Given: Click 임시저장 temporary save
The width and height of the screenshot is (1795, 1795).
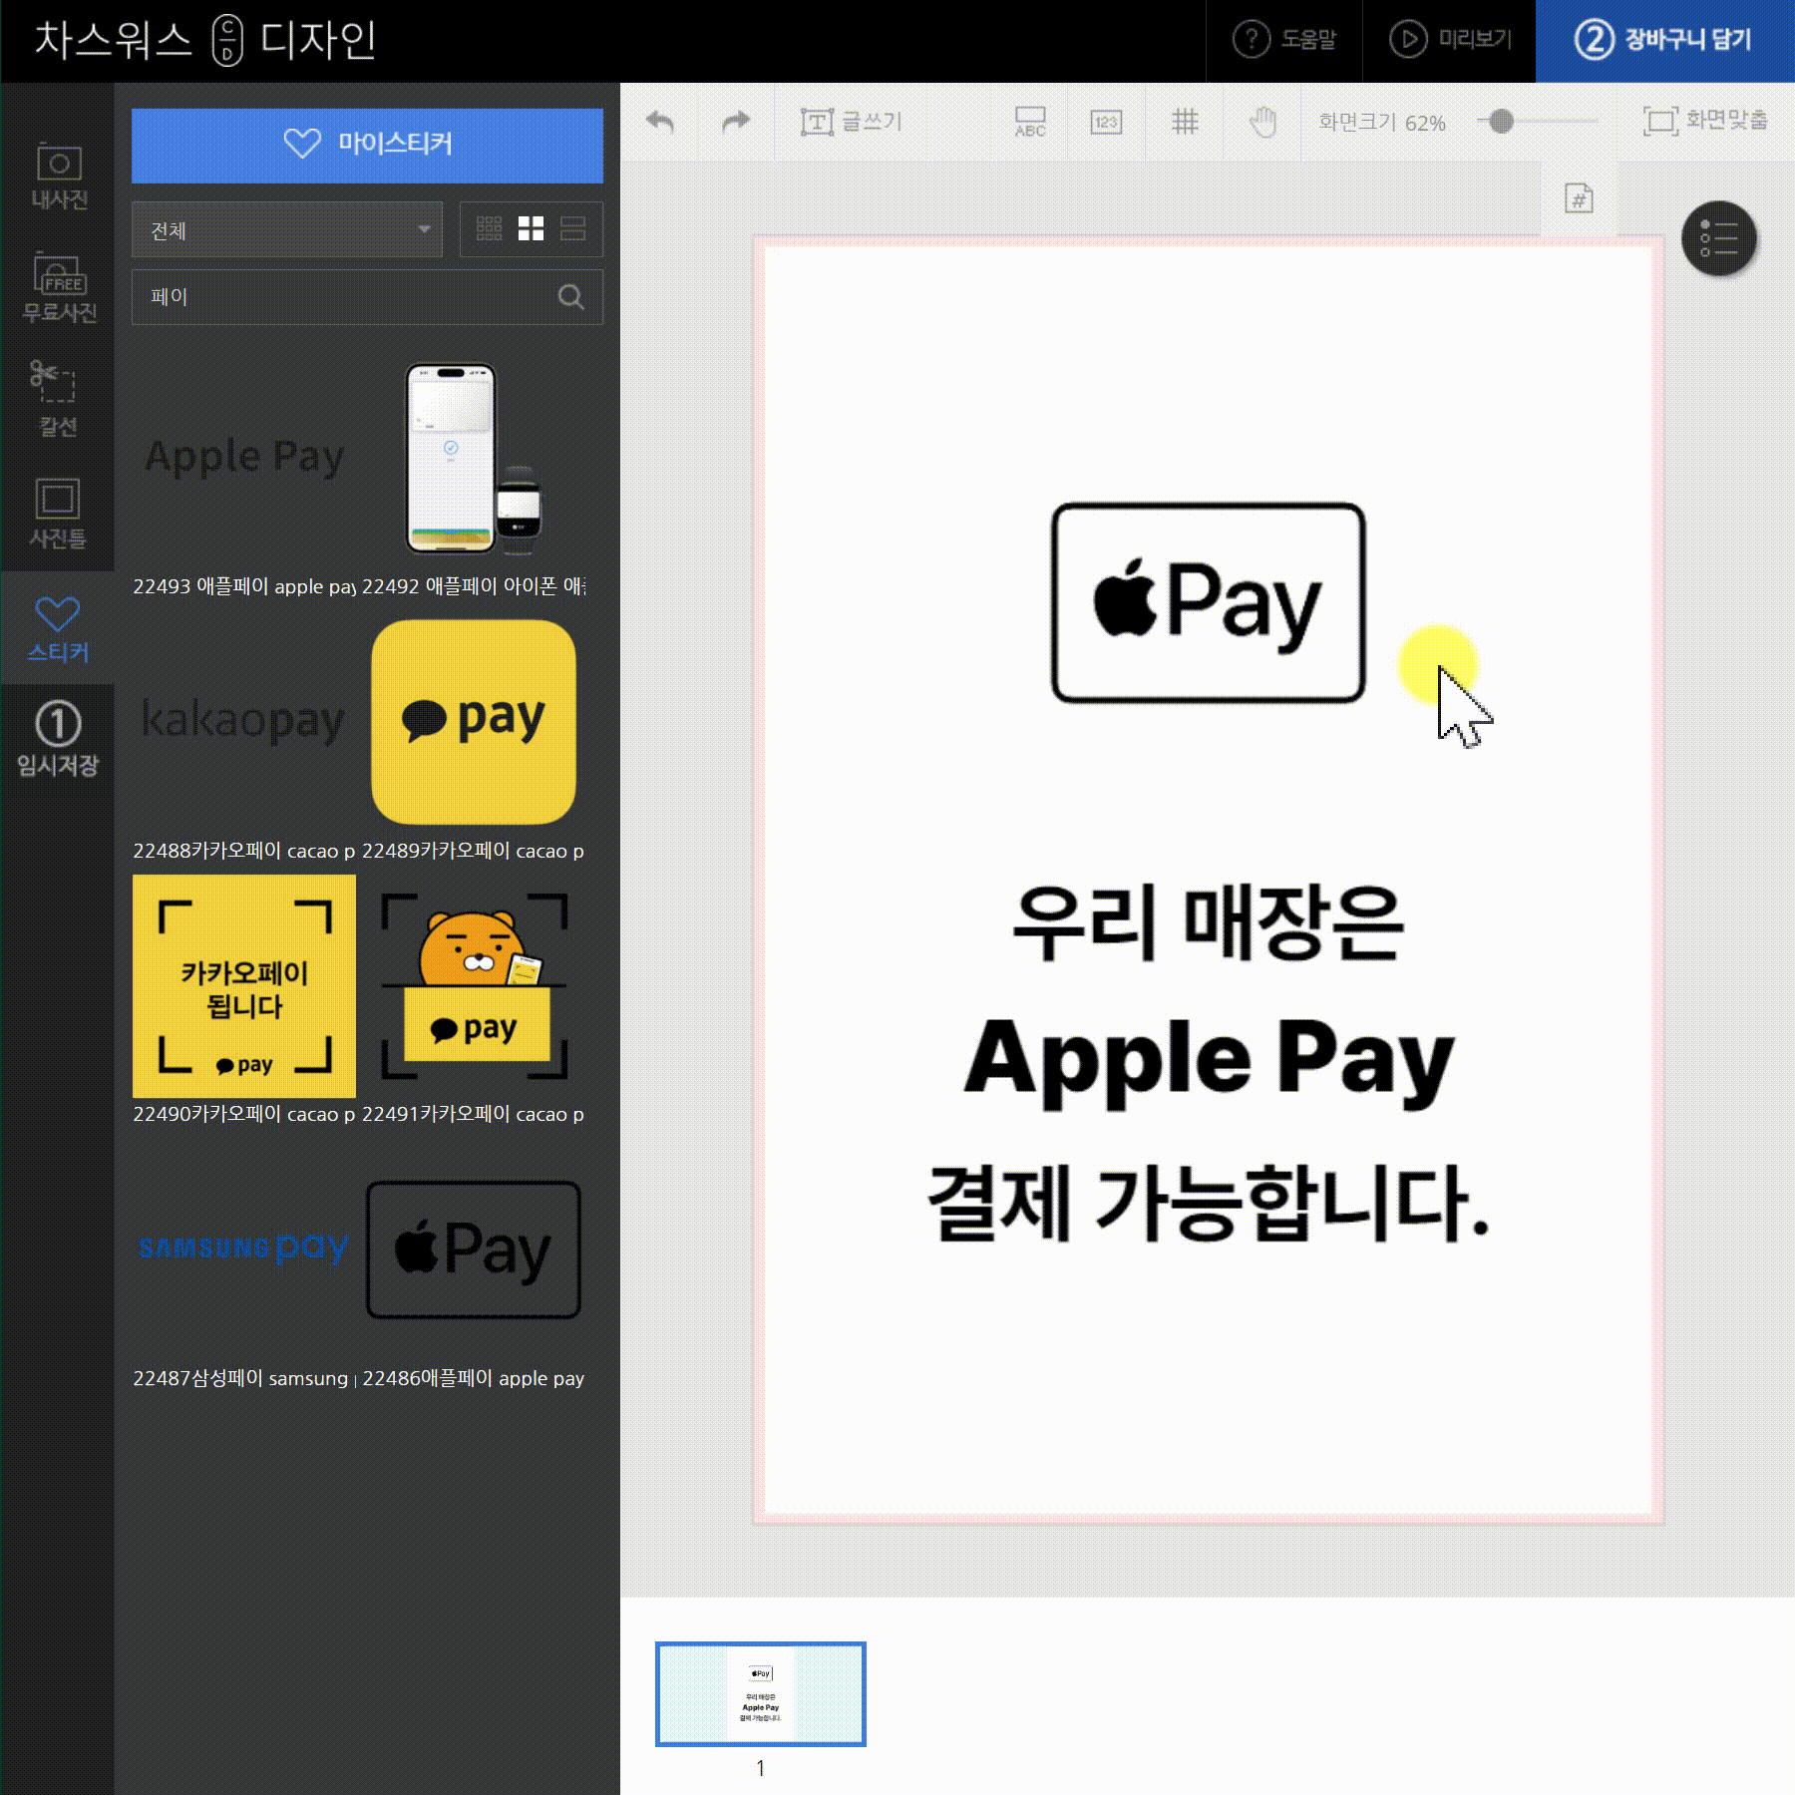Looking at the screenshot, I should point(58,740).
